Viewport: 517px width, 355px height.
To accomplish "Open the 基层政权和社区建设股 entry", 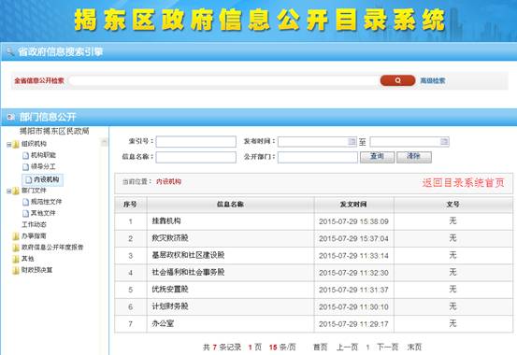I will click(188, 255).
